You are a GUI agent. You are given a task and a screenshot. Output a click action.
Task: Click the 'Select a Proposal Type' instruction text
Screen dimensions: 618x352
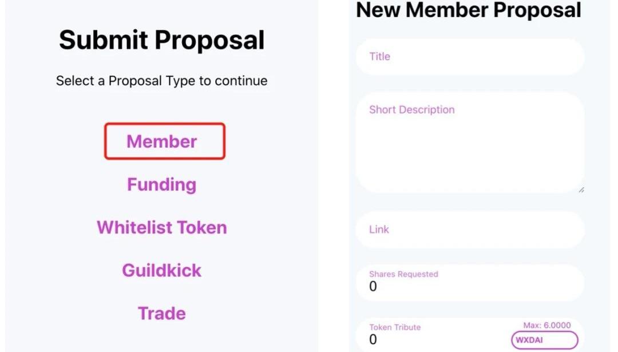coord(162,81)
